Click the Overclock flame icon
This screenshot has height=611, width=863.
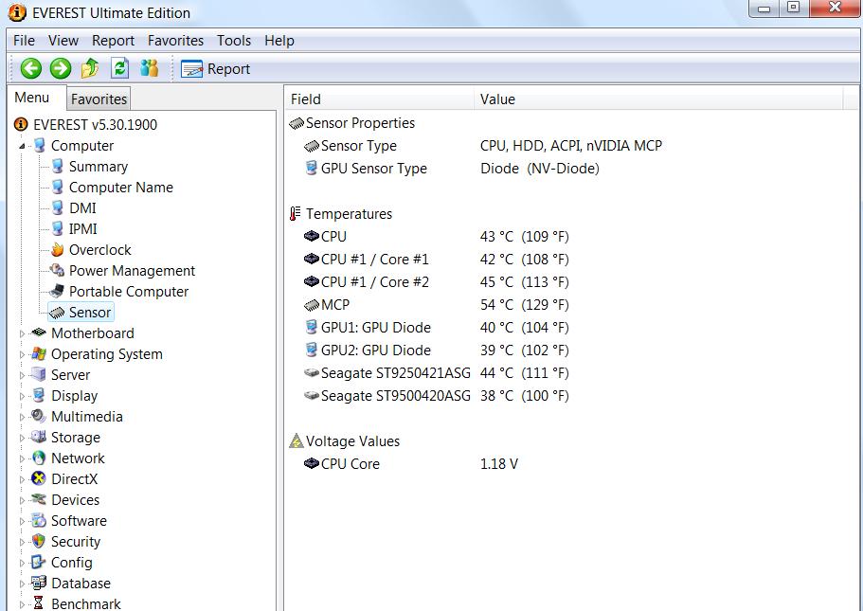click(x=57, y=250)
